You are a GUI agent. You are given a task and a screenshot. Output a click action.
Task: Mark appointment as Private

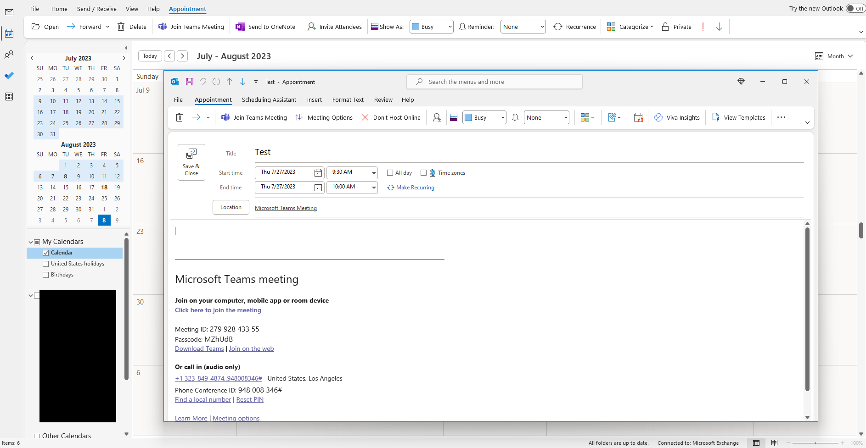pyautogui.click(x=676, y=27)
